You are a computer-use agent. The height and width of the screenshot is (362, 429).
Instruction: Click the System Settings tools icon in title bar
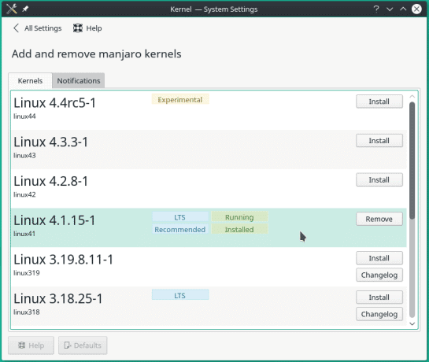point(12,9)
